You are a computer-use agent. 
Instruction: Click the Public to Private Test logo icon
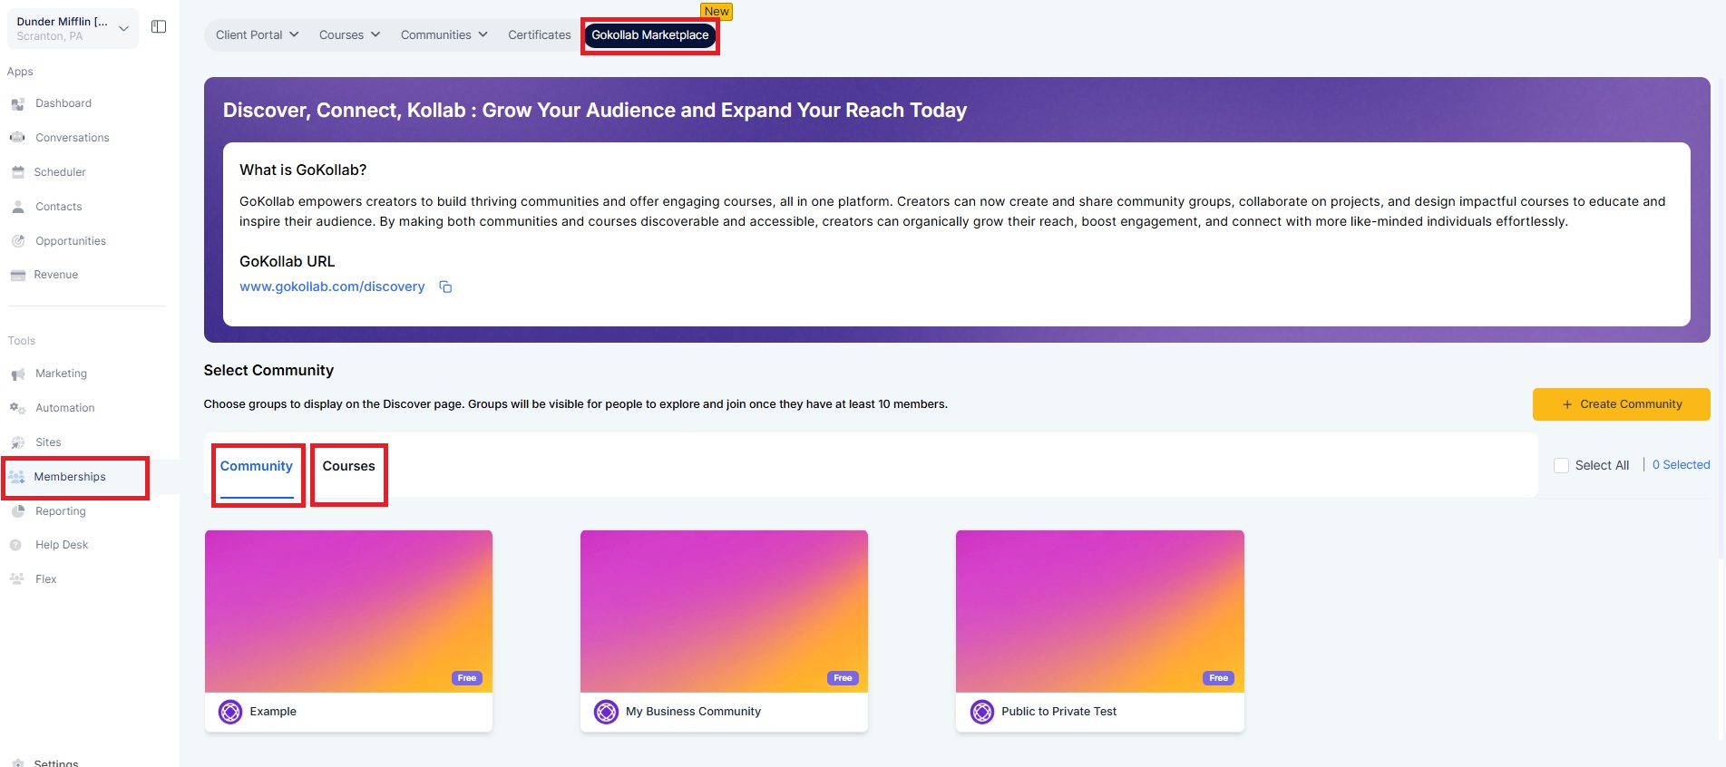pyautogui.click(x=982, y=712)
